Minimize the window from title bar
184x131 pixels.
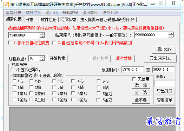pyautogui.click(x=152, y=3)
